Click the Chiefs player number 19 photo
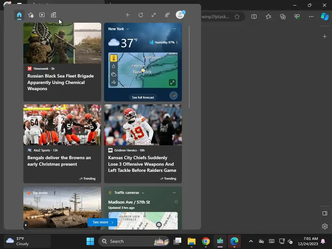This screenshot has width=332, height=249. [x=143, y=125]
